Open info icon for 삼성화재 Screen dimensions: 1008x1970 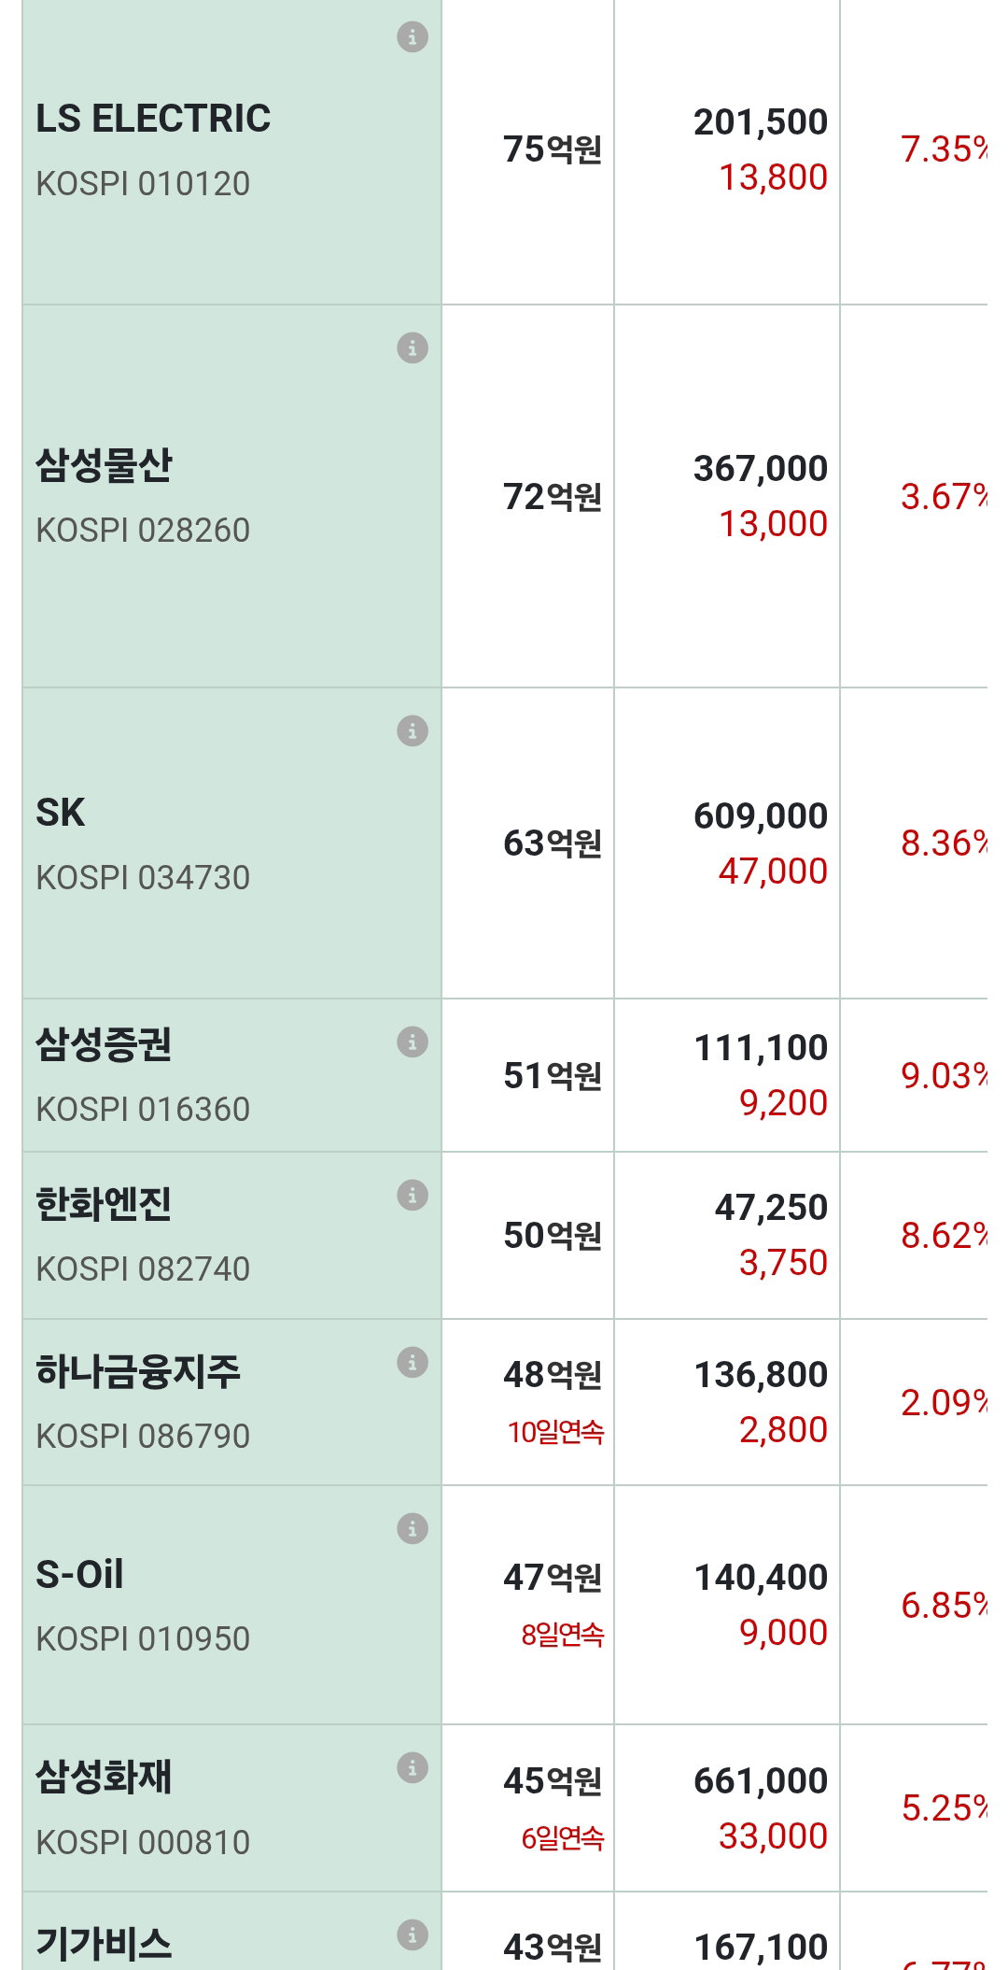[413, 1767]
